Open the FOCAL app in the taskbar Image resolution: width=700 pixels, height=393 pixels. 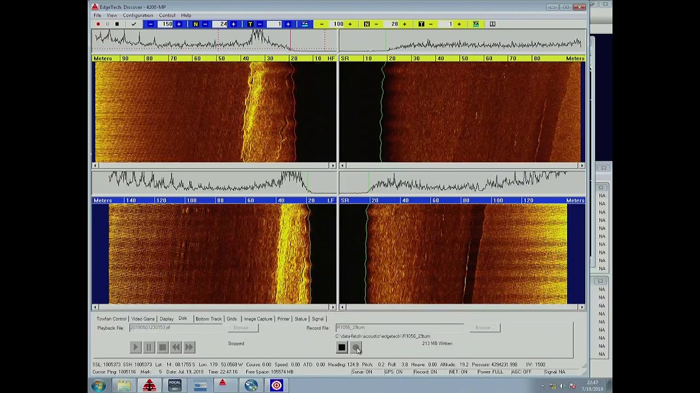click(x=174, y=386)
